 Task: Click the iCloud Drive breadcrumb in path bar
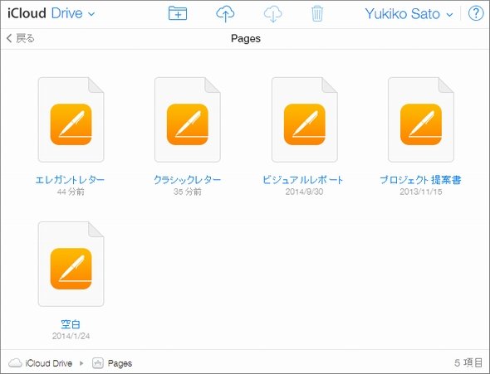pyautogui.click(x=49, y=363)
